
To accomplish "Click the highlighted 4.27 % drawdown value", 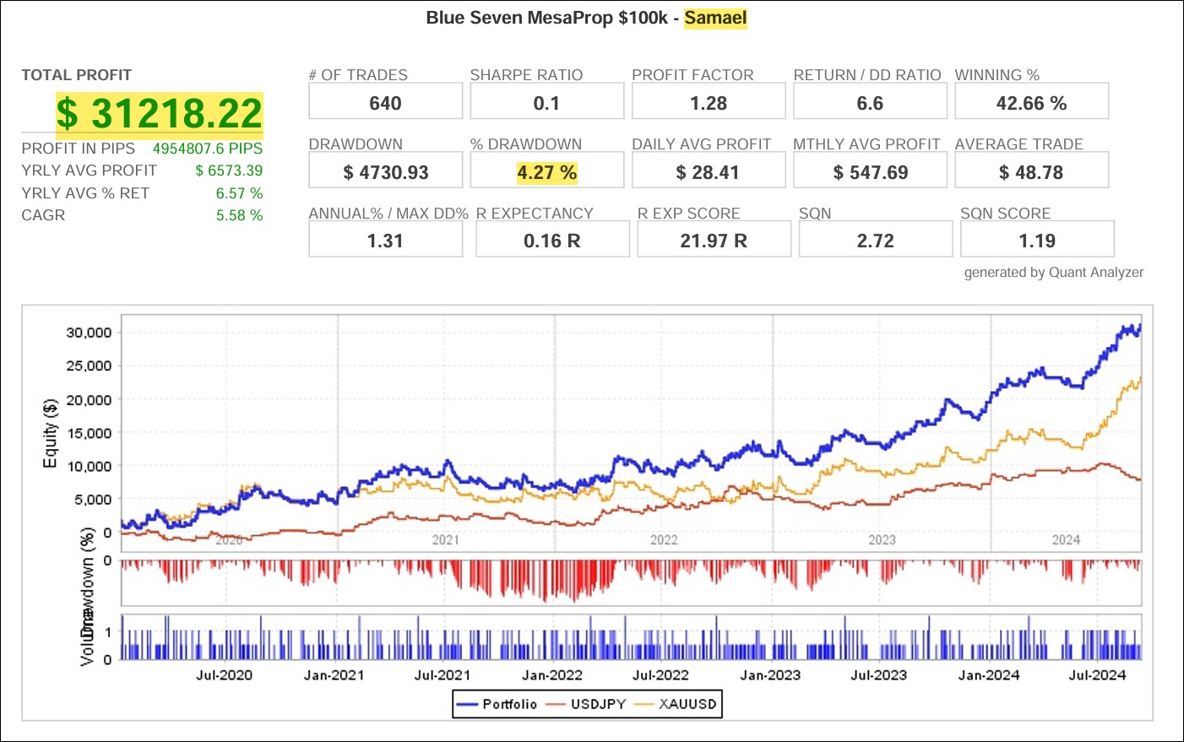I will tap(546, 172).
